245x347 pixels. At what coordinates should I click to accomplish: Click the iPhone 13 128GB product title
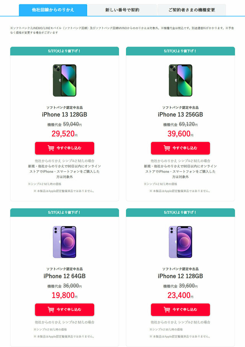pos(65,115)
